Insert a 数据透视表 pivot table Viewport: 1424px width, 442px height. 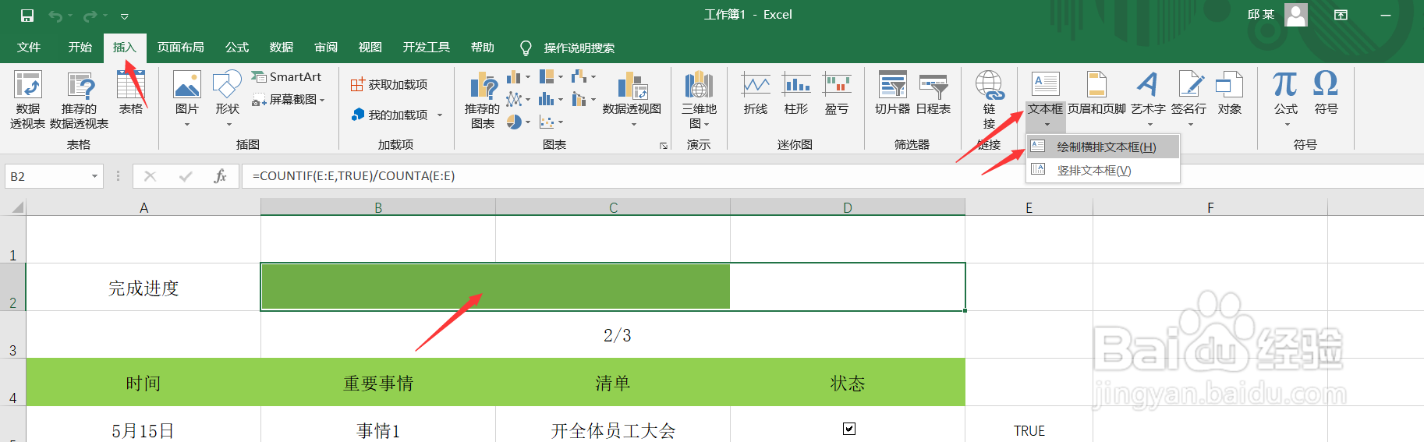(27, 100)
